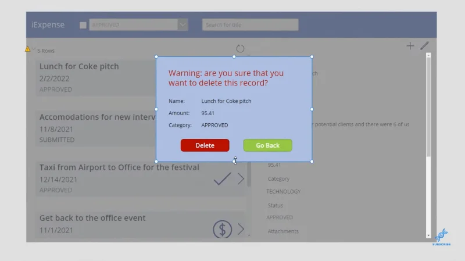This screenshot has width=465, height=261.
Task: Select Accomodations for new interv list item
Action: coord(96,128)
